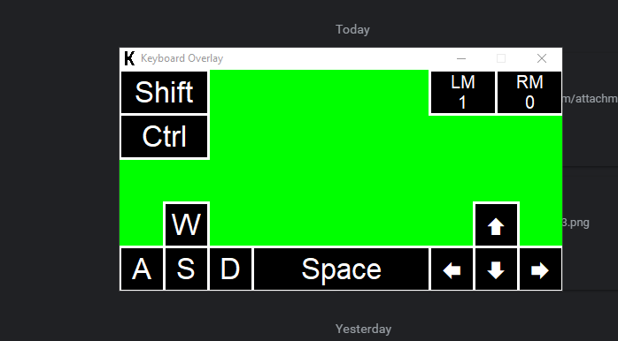Close the Keyboard Overlay window
This screenshot has height=341, width=618.
point(542,58)
